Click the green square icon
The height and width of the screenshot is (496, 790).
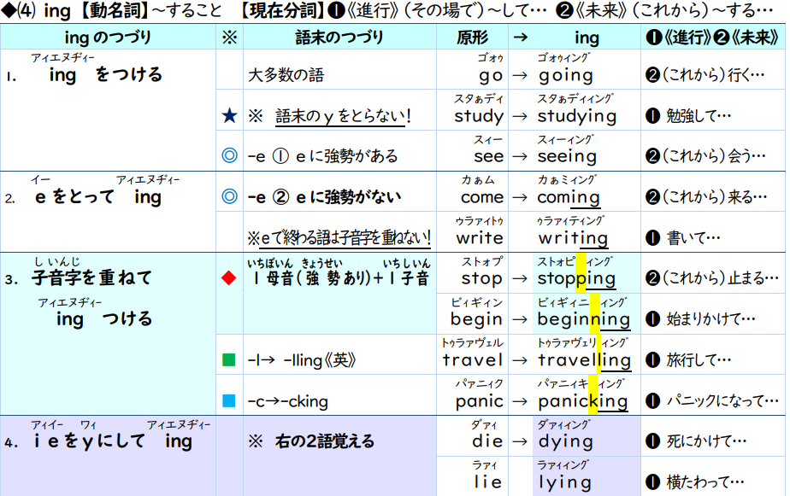tap(228, 360)
